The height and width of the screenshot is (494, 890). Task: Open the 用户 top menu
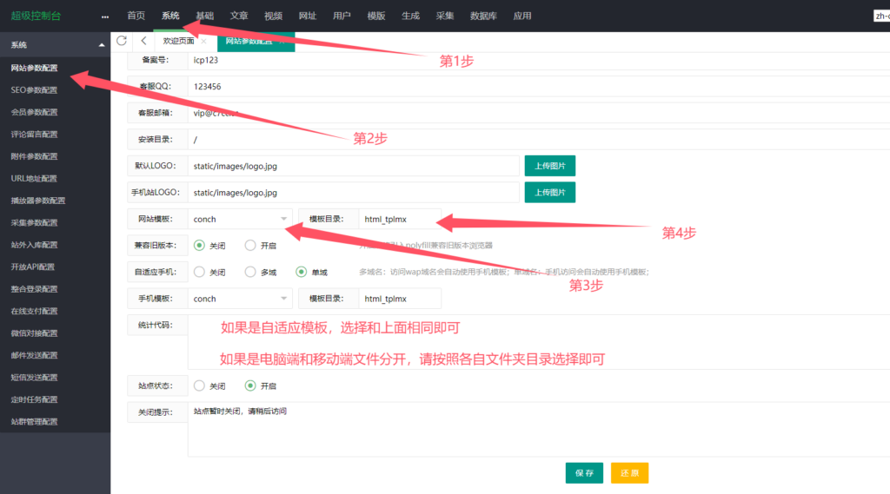[x=342, y=16]
